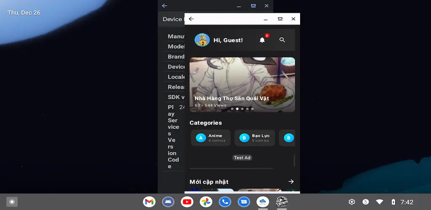Open the partially visible third category chip

[287, 138]
